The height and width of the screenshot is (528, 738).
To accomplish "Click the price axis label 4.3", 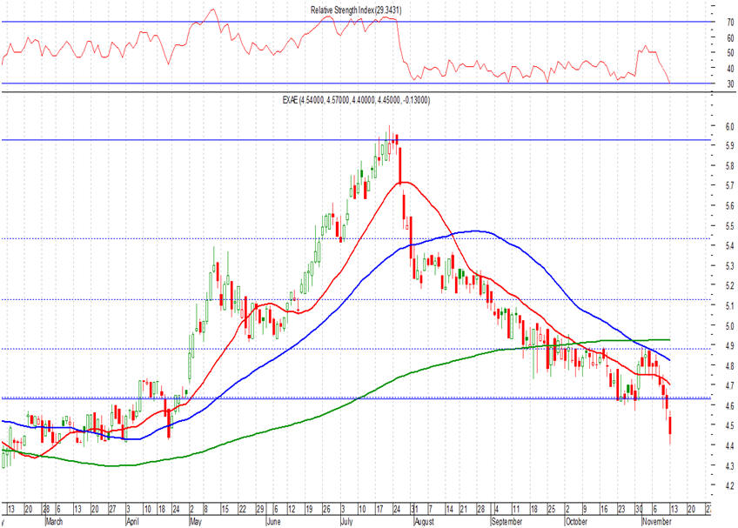I will point(729,466).
